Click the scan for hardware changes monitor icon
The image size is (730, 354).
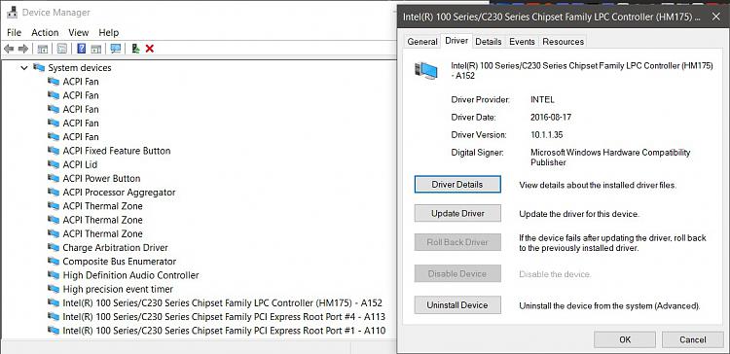116,49
